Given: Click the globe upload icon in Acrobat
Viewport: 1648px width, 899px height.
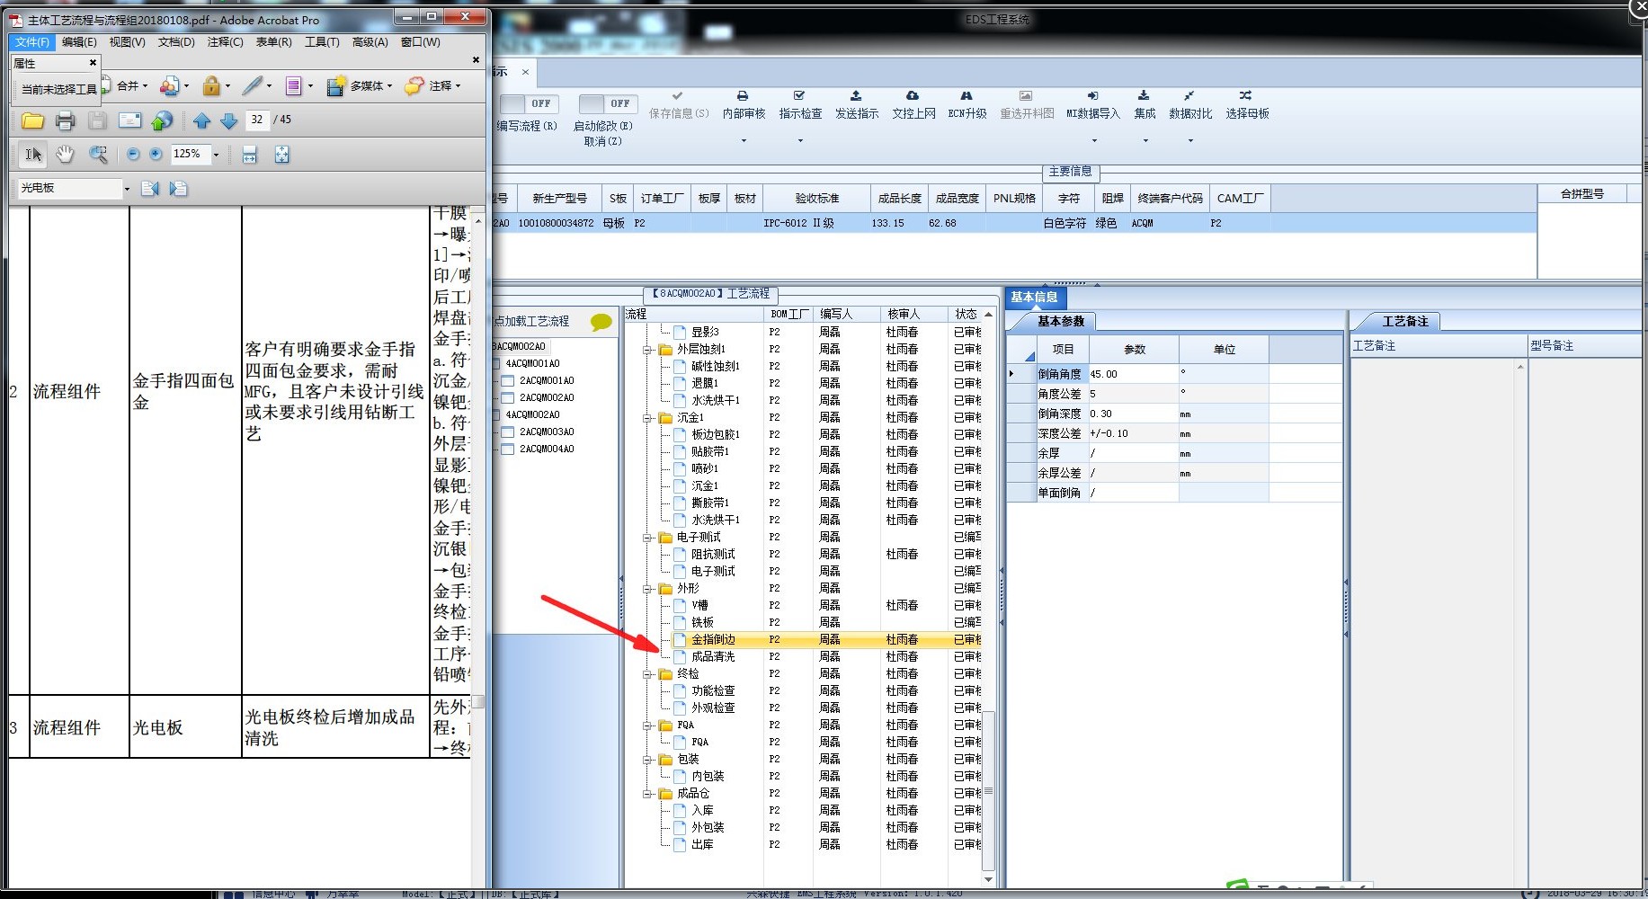Looking at the screenshot, I should click(162, 120).
